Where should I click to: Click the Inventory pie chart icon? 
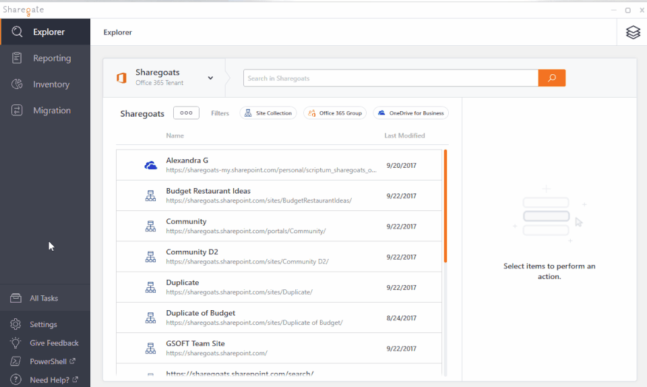17,84
